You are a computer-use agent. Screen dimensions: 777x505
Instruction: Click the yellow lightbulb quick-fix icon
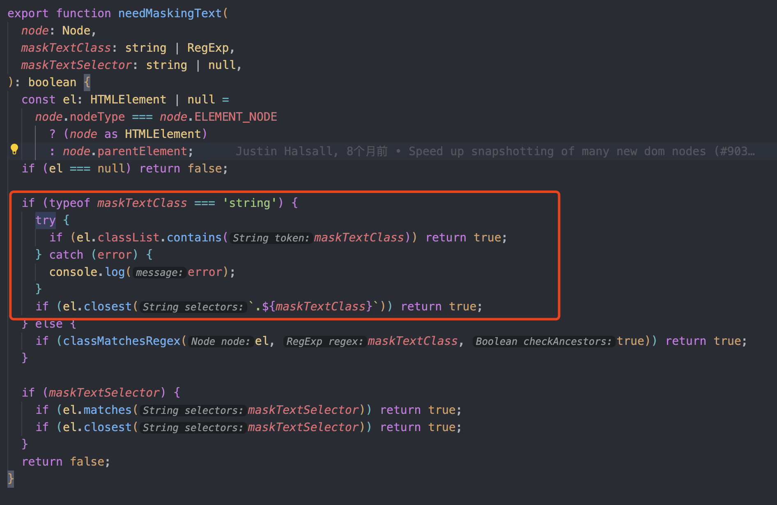tap(14, 149)
